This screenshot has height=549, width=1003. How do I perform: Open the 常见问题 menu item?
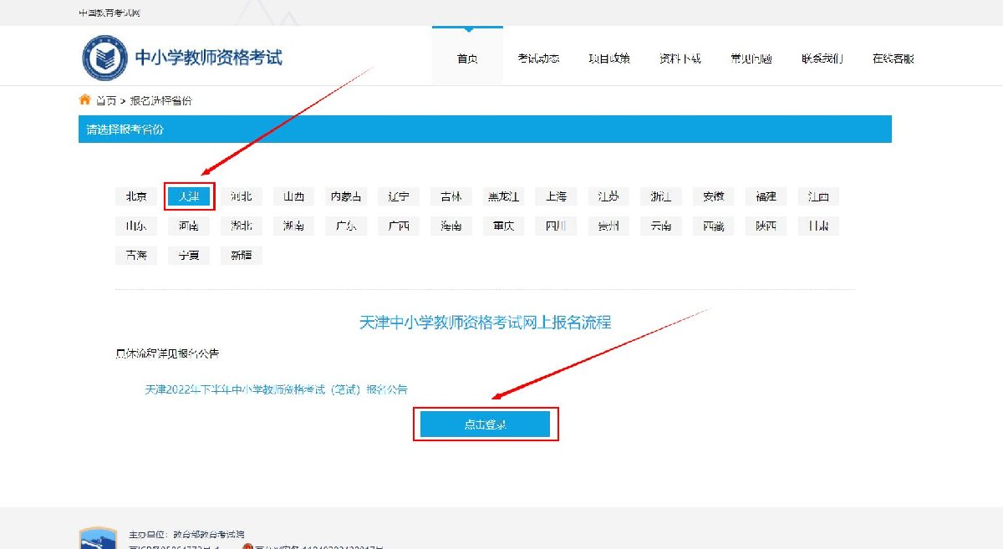point(751,58)
